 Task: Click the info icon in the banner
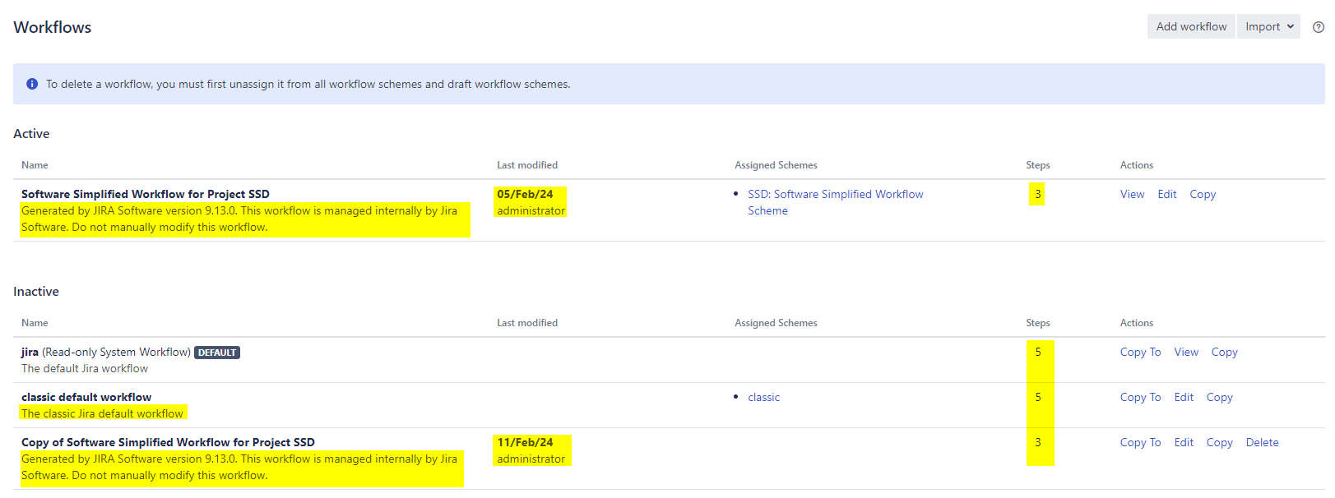32,84
